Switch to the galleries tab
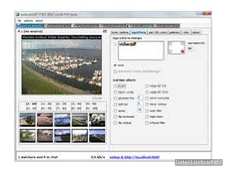This screenshot has height=169, width=226. click(174, 32)
